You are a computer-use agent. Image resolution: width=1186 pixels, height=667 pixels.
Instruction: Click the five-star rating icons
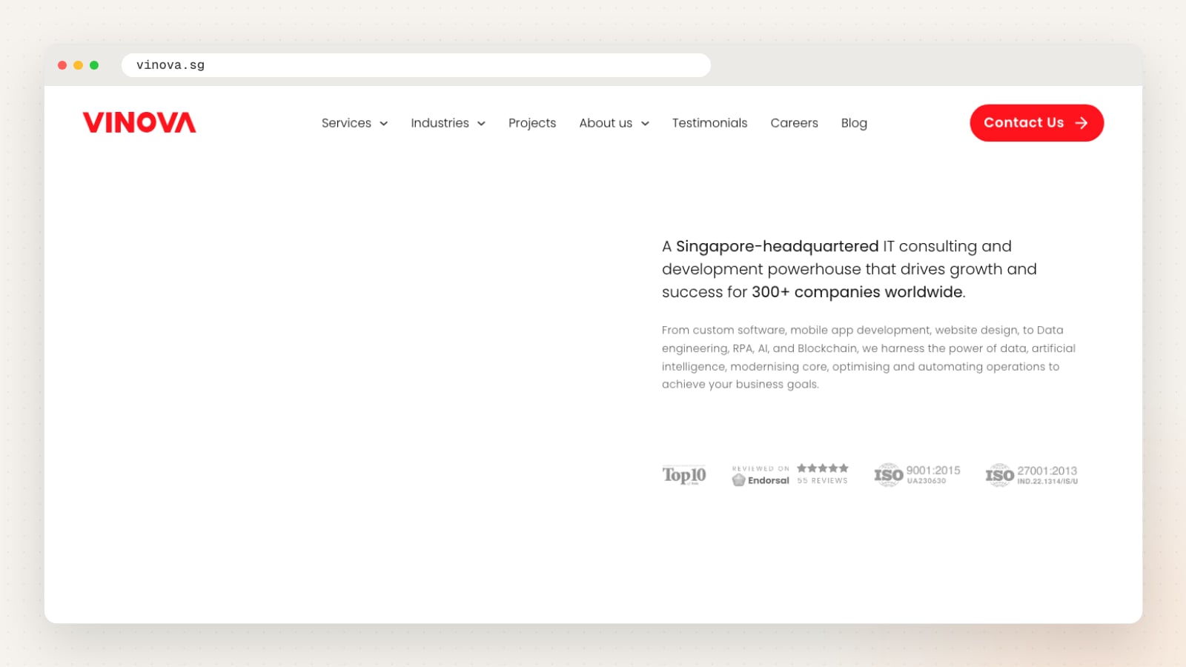pos(823,468)
